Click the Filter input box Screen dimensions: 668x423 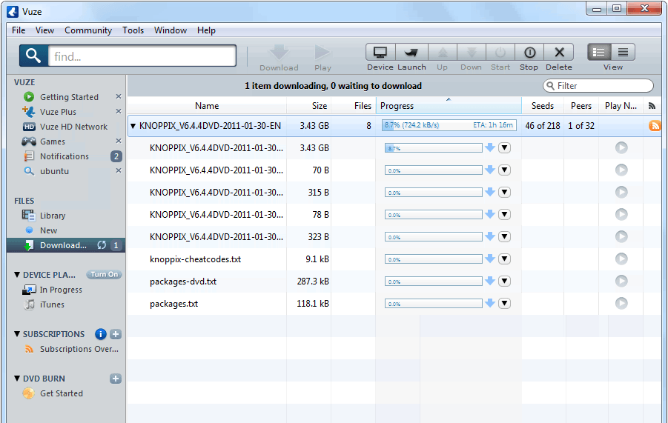click(x=598, y=85)
